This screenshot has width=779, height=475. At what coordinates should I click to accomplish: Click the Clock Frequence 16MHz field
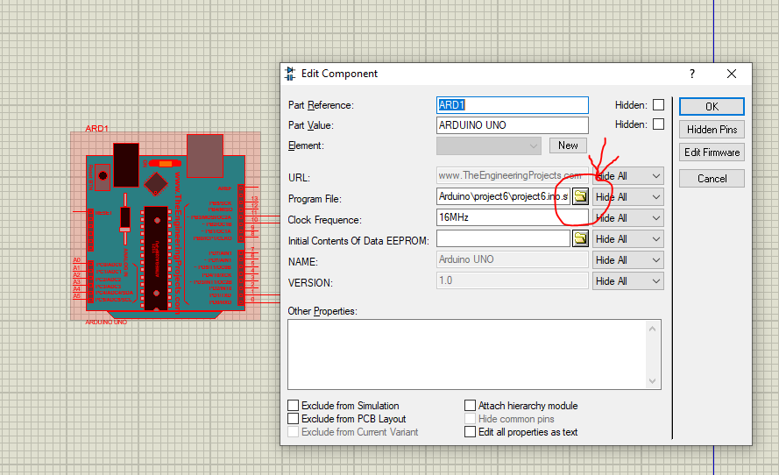pyautogui.click(x=513, y=217)
